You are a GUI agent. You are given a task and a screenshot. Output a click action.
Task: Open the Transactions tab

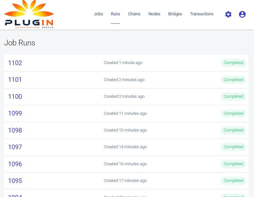[202, 14]
